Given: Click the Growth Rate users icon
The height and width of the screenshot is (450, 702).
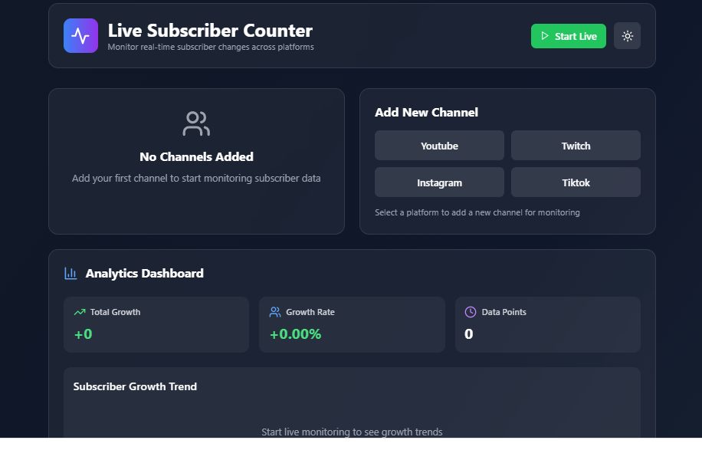Looking at the screenshot, I should click(275, 312).
